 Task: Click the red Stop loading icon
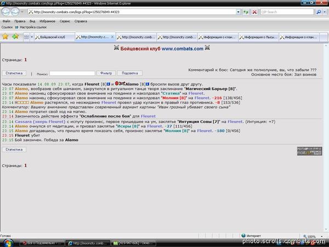point(254,12)
